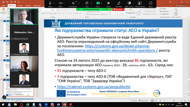Open the cabinet.customs.gov.ua/aeopubliclist link
The height and width of the screenshot is (107, 190).
94,87
